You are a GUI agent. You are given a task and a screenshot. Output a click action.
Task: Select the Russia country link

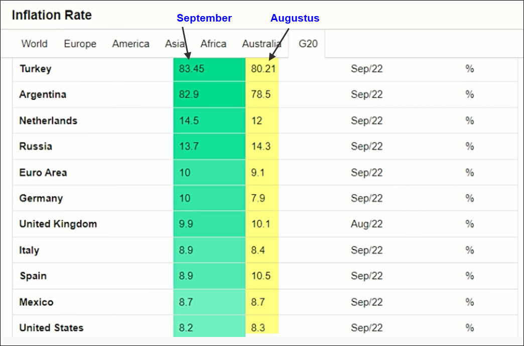coord(36,146)
